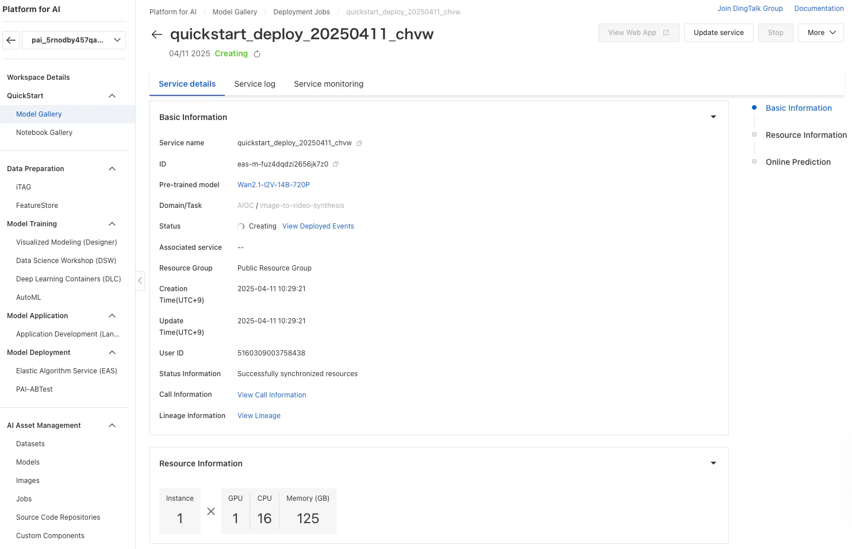Screen dimensions: 852x549
Task: Collapse the Model Application sidebar section
Action: (x=112, y=316)
